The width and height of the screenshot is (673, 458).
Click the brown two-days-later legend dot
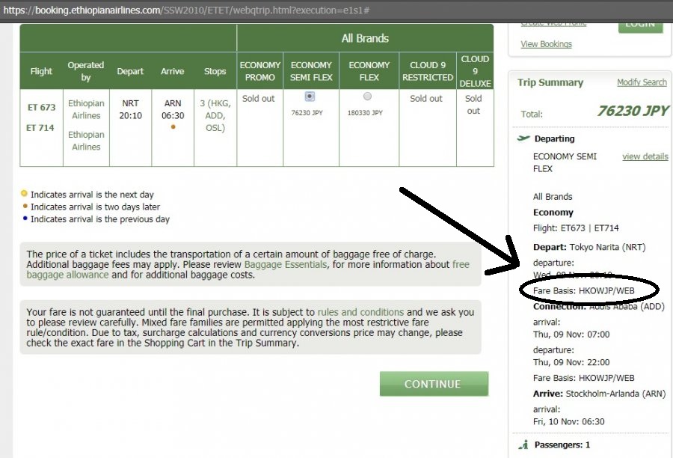[x=25, y=207]
